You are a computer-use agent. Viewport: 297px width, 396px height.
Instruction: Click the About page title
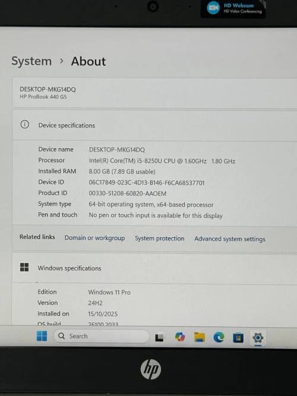pos(89,61)
